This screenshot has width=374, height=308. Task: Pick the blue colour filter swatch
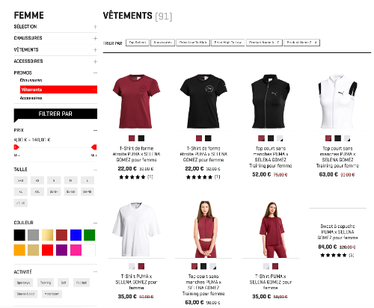coord(76,235)
